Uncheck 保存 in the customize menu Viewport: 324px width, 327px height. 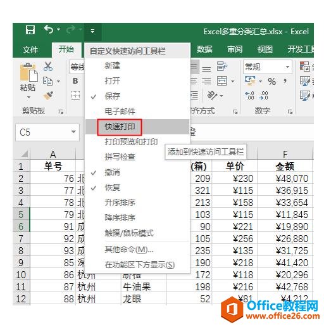click(x=137, y=96)
